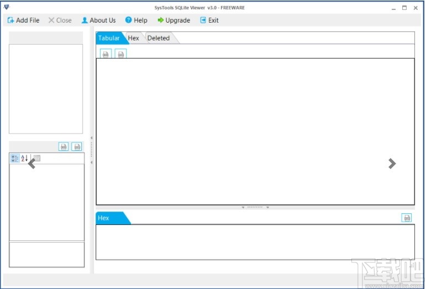Collapse Hex panel using left splitter arrow

(243, 207)
